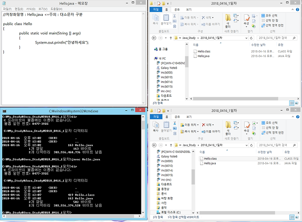This screenshot has width=302, height=222.
Task: Open quick access toolbar dropdown in top Explorer
Action: click(168, 3)
